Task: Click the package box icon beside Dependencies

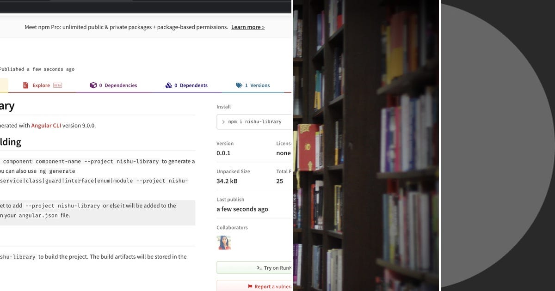Action: (x=93, y=85)
